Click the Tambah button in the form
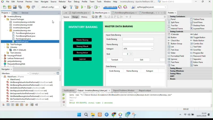The width and height of the screenshot is (213, 120). click(x=114, y=60)
